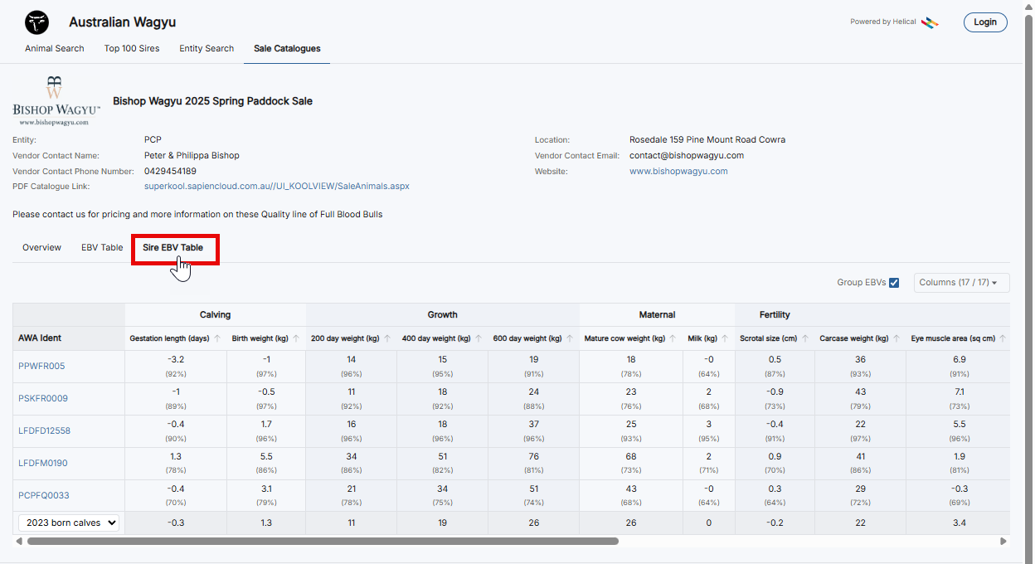
Task: Go to the Entity Search tab
Action: point(207,48)
